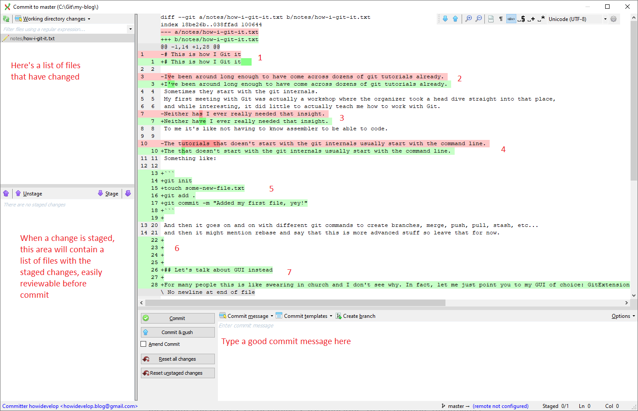Click the Create branch icon
This screenshot has width=638, height=411.
[337, 316]
